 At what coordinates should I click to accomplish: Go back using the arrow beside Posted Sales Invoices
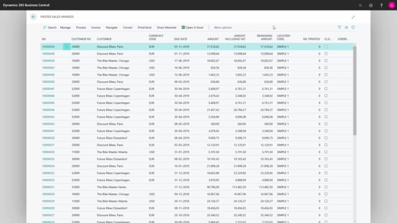pos(33,17)
